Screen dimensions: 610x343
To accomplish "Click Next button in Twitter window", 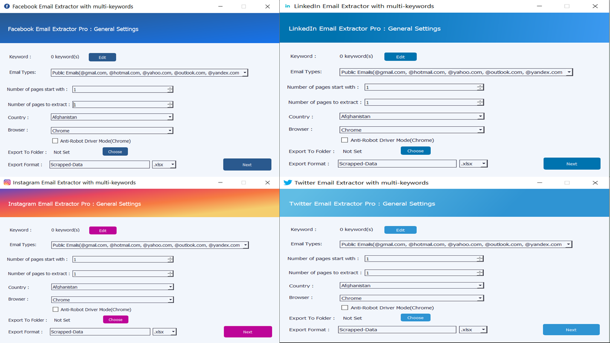I will (x=571, y=330).
